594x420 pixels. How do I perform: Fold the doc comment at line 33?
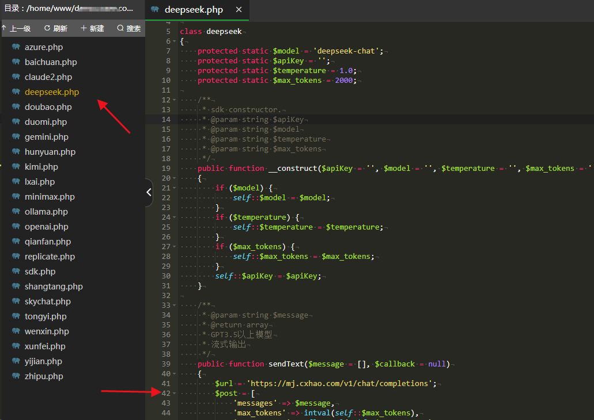[174, 305]
